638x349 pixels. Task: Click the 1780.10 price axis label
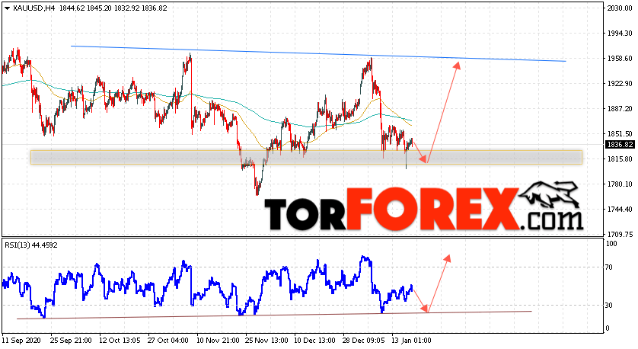click(x=620, y=184)
